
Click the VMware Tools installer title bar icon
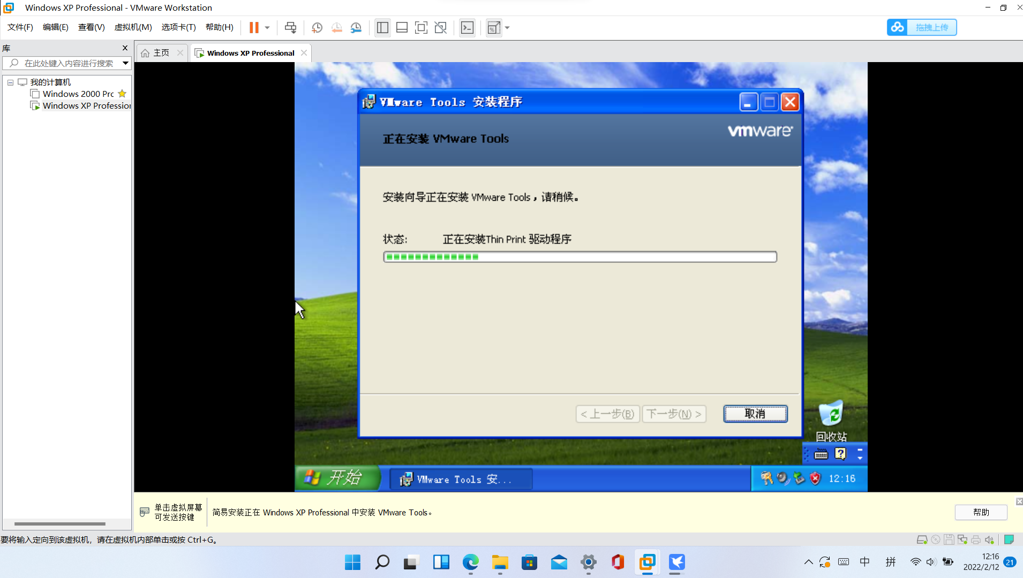[368, 102]
